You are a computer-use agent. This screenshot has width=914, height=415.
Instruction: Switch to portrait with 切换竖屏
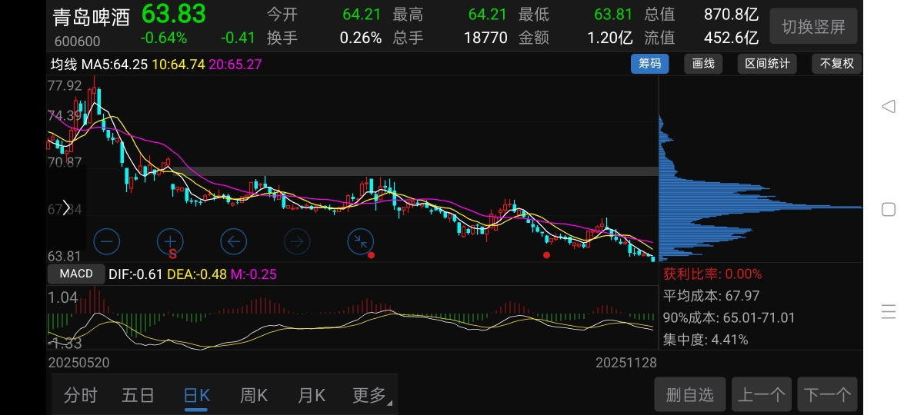tap(813, 27)
